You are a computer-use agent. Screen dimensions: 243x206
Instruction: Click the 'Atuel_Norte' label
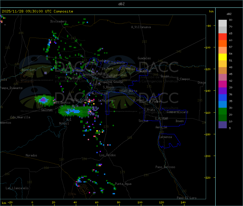point(128,91)
